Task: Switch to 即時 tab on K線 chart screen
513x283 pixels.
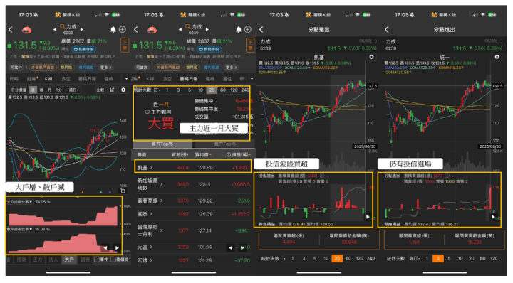Action: [x=14, y=79]
